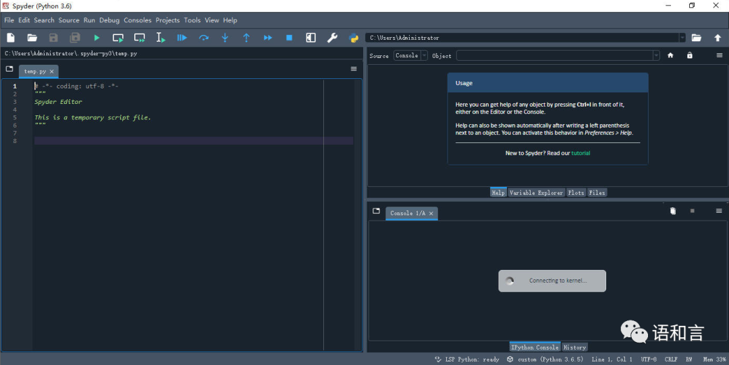
Task: Open the Source Console dropdown
Action: [x=410, y=55]
